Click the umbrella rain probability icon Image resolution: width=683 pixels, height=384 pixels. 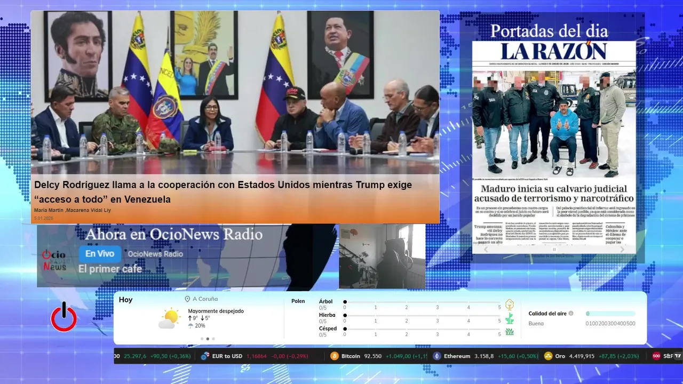pos(190,326)
